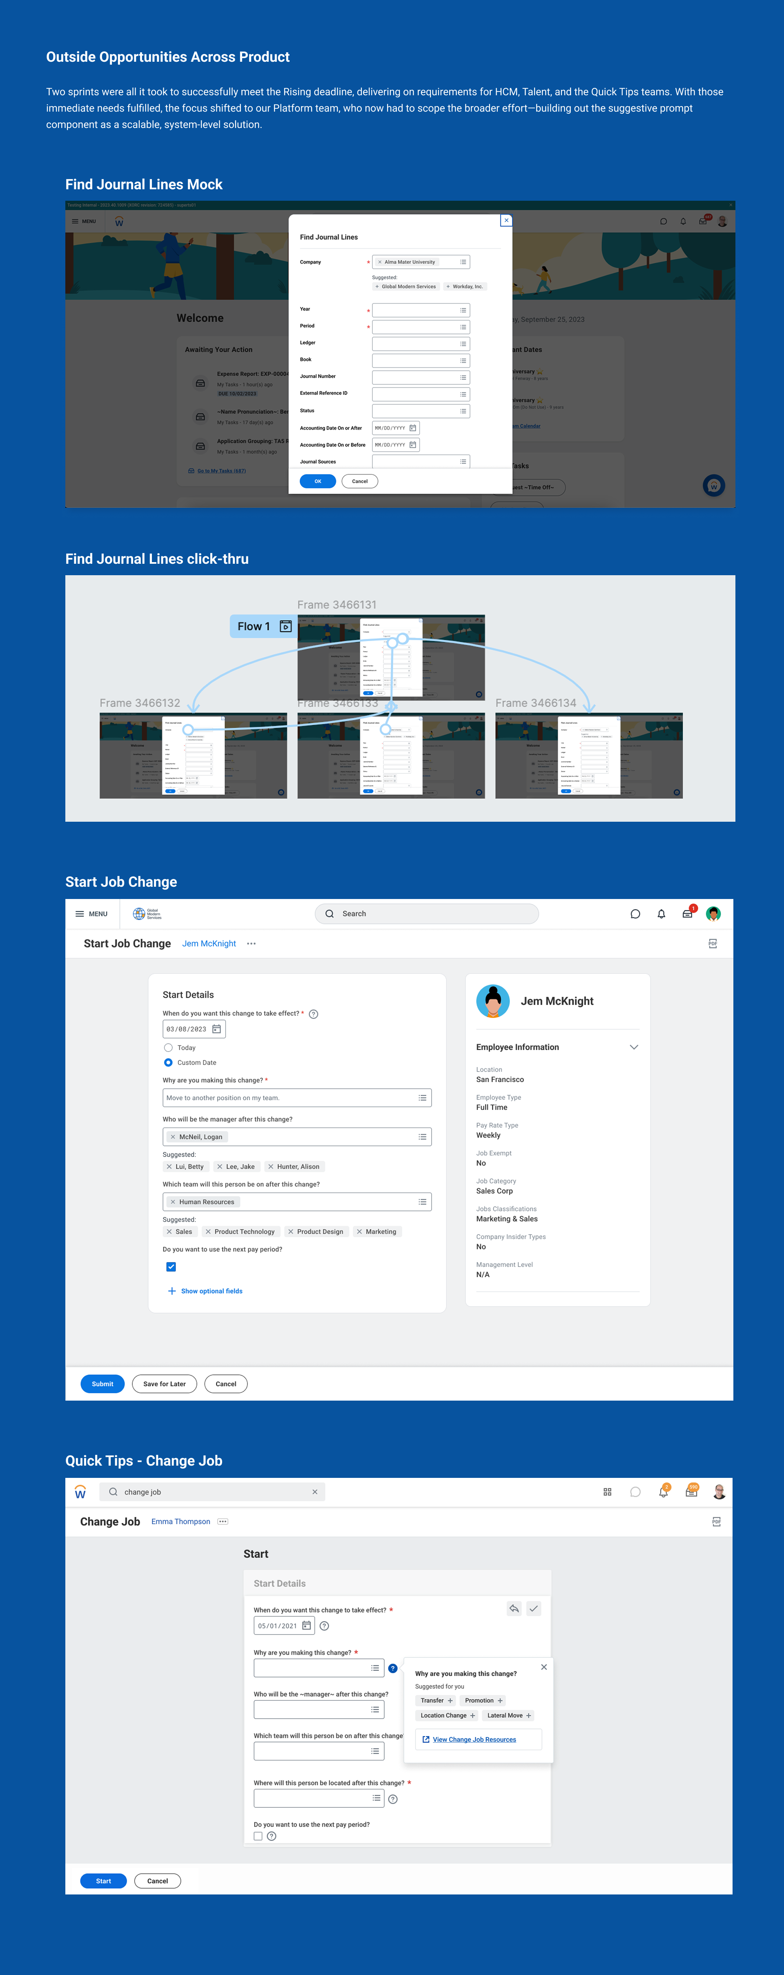Screen dimensions: 784x1975
Task: Click the chat bubble icon in Start Job Change header
Action: coord(635,914)
